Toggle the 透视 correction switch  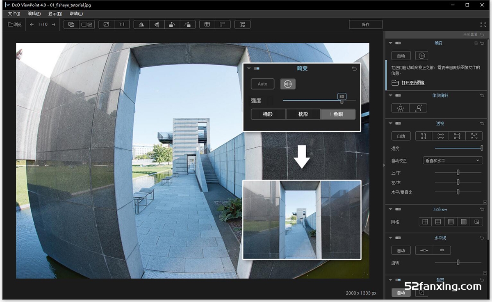point(398,124)
